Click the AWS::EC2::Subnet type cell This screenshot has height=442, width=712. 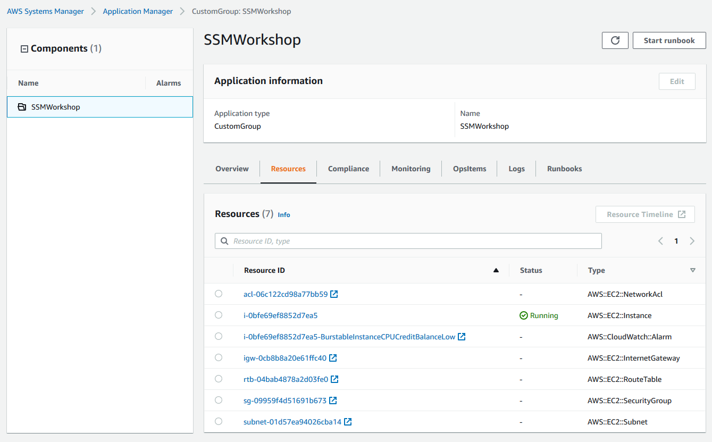[x=617, y=422]
